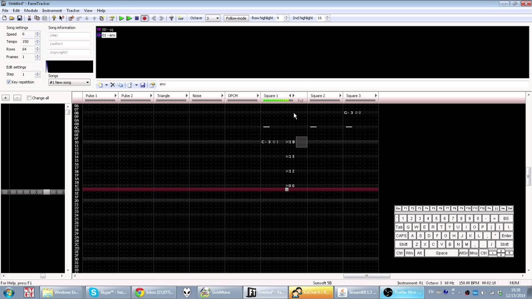Save instrument to file icon
Screen dimensions: 532x299
[143, 85]
